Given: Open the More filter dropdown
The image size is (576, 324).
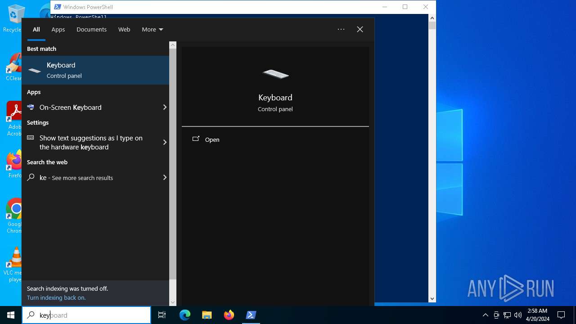Looking at the screenshot, I should pyautogui.click(x=153, y=29).
